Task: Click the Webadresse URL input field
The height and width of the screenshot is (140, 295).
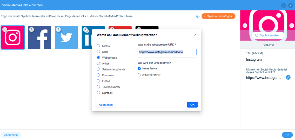Action: (x=167, y=52)
